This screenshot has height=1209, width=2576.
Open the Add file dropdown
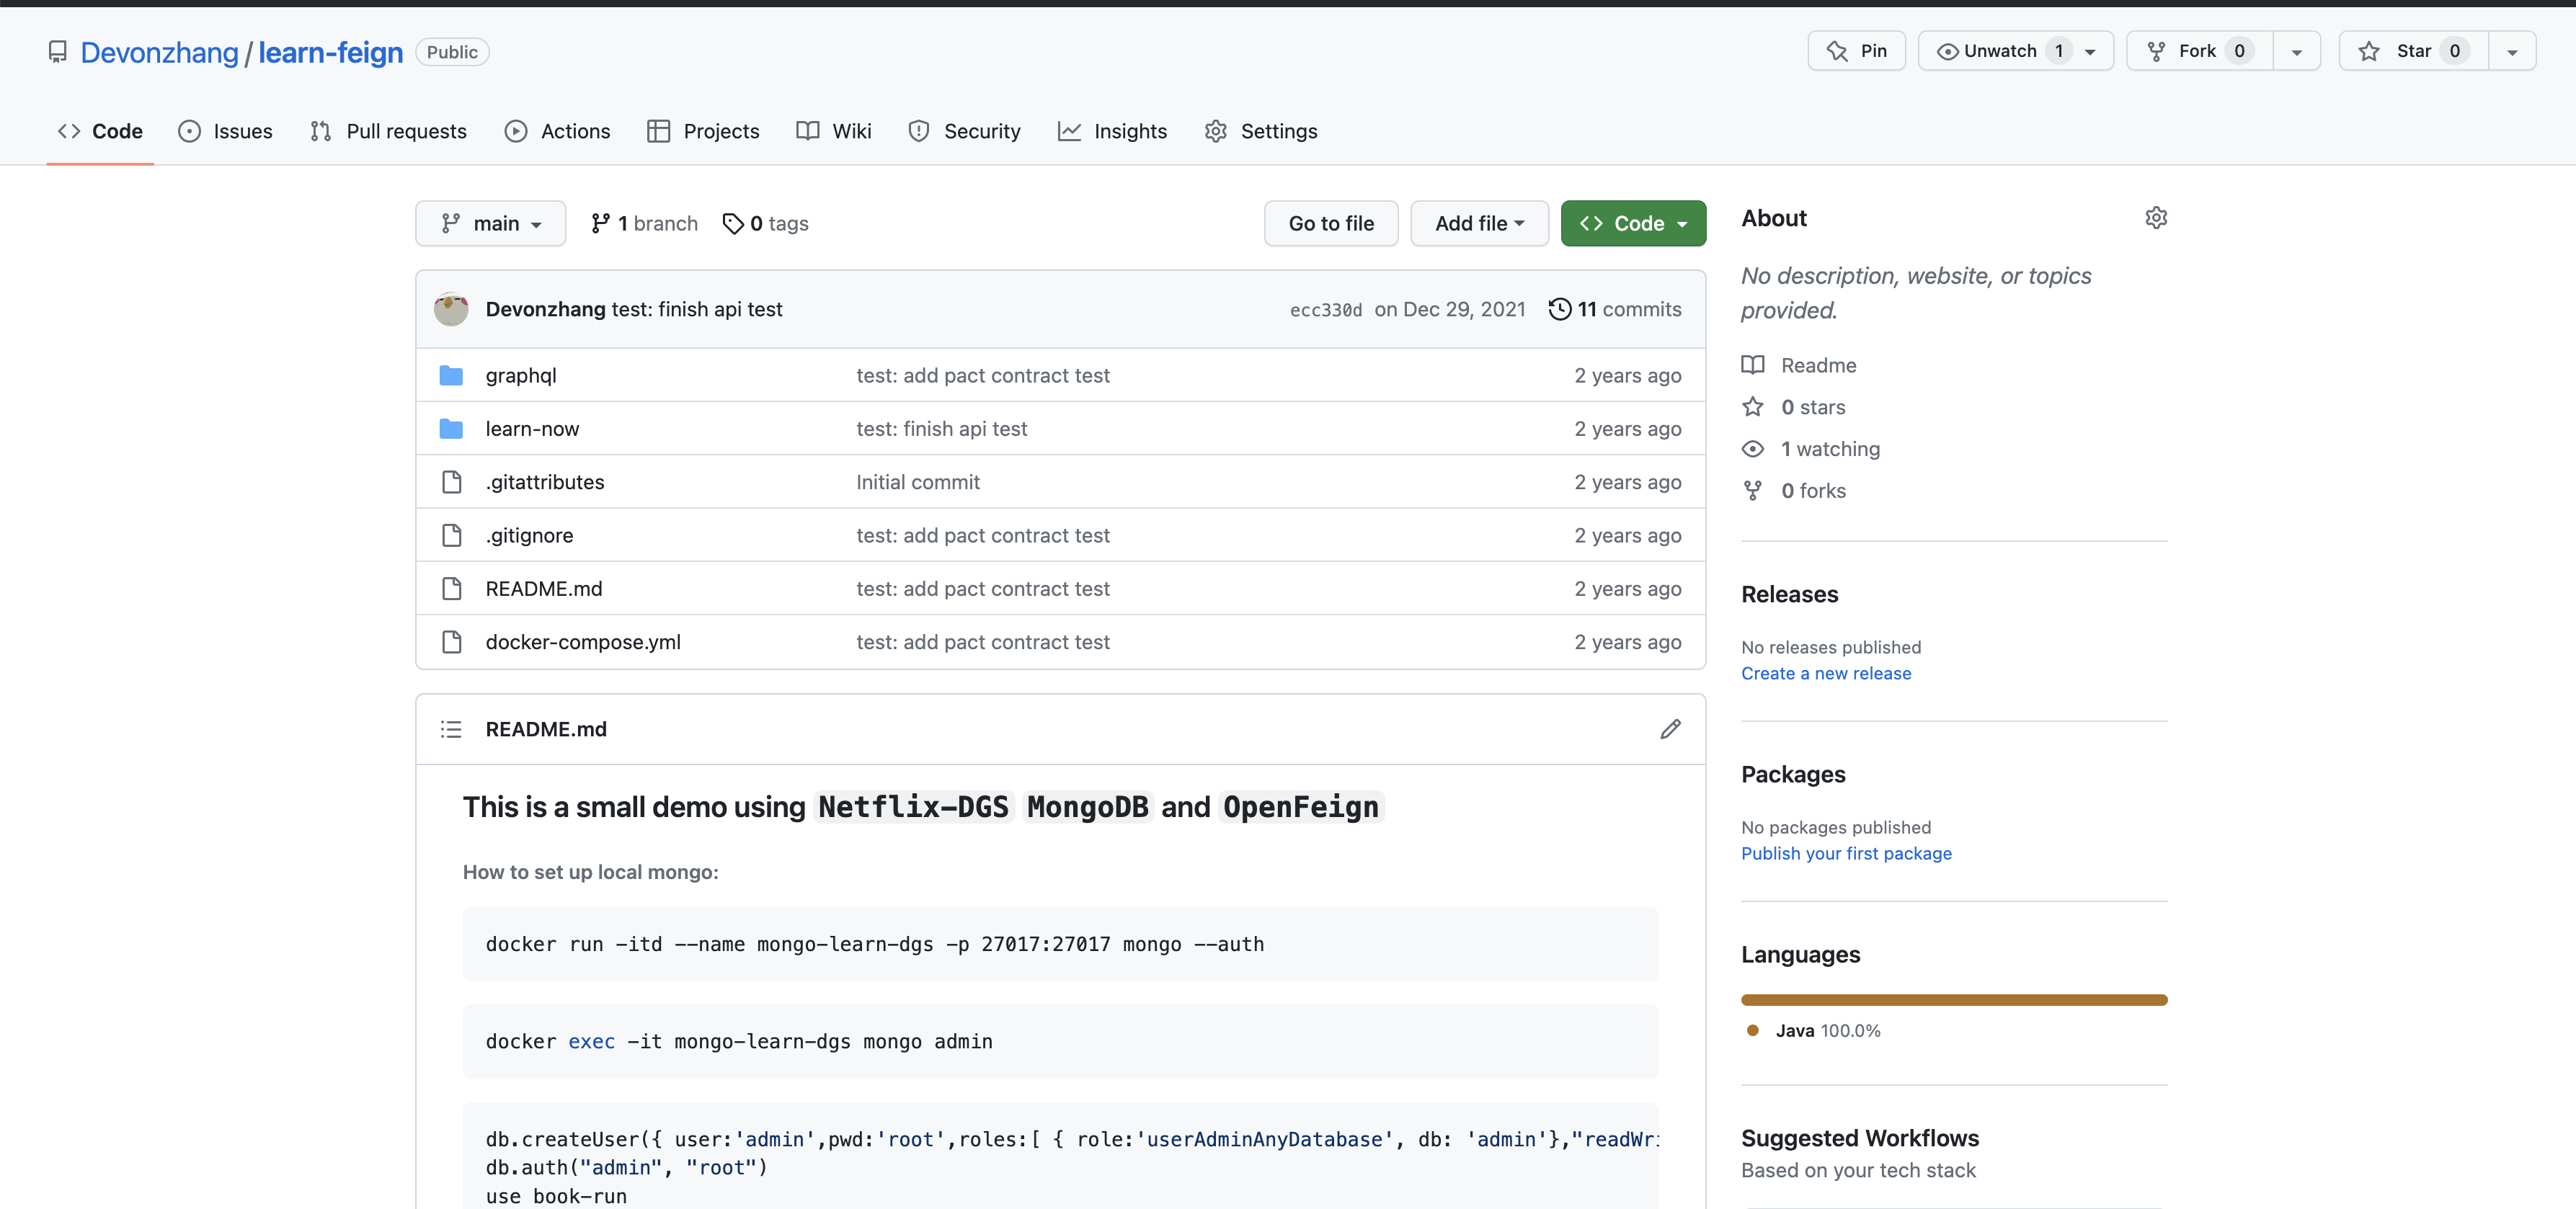1479,223
